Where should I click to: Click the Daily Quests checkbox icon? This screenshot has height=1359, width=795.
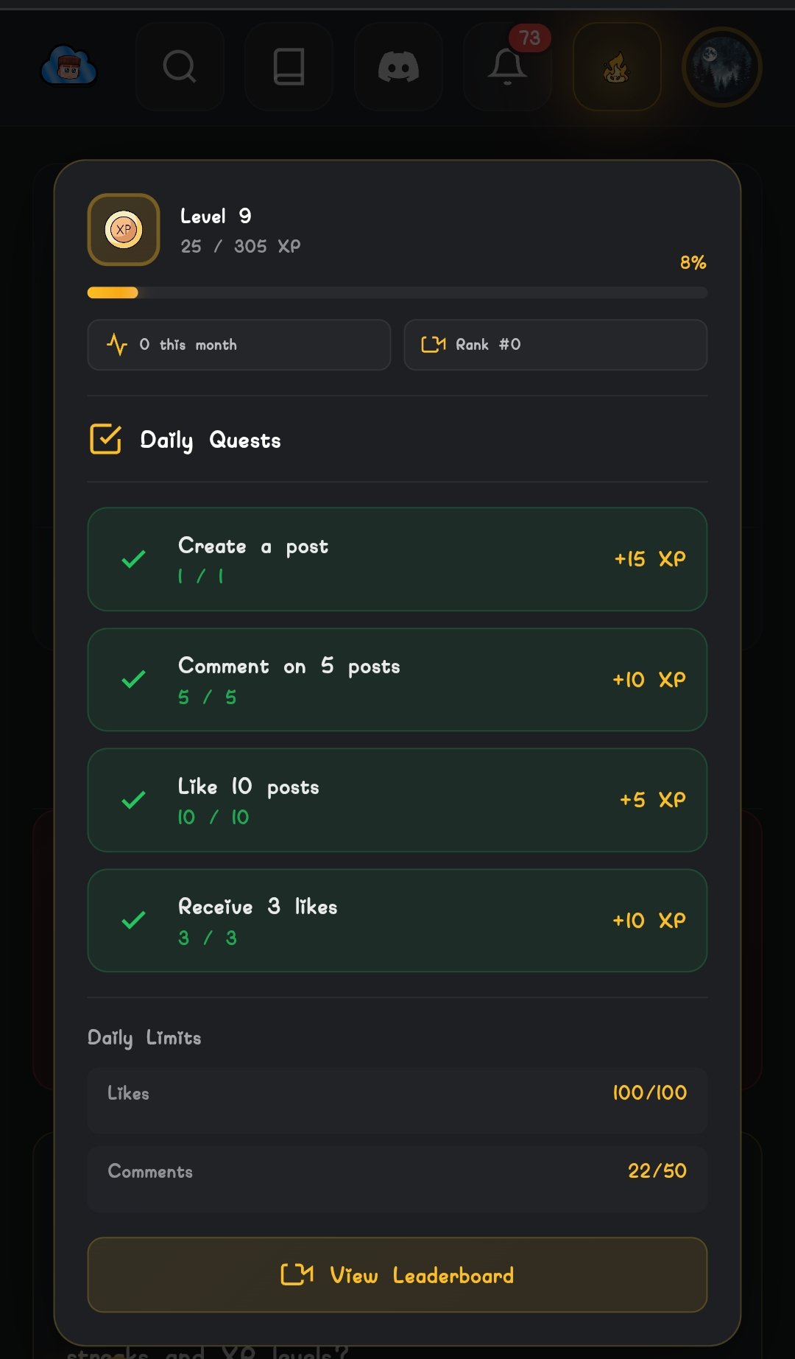(x=105, y=440)
